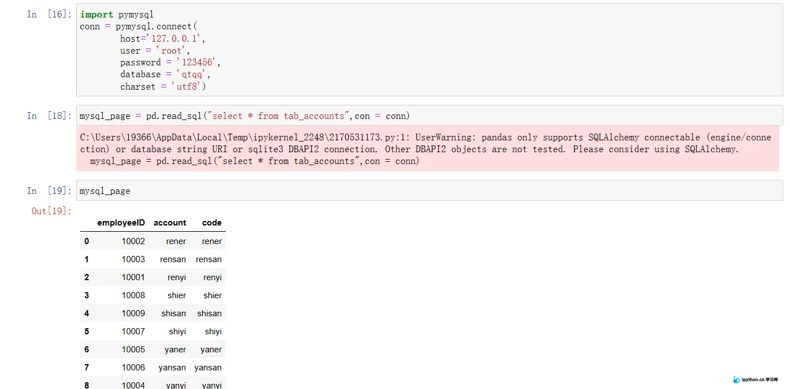Click employeeID value 10001
790x389 pixels.
(x=133, y=277)
